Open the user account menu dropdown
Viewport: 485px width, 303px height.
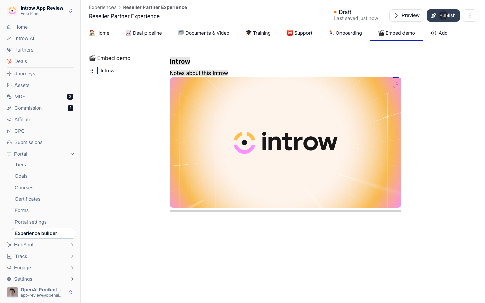coord(40,292)
